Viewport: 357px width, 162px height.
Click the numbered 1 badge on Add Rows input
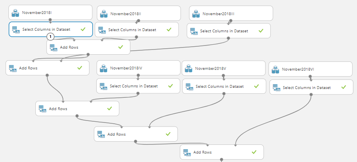[51, 37]
